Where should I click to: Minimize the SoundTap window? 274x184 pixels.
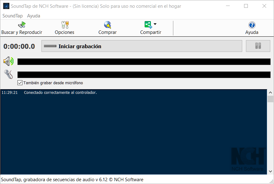pos(228,6)
